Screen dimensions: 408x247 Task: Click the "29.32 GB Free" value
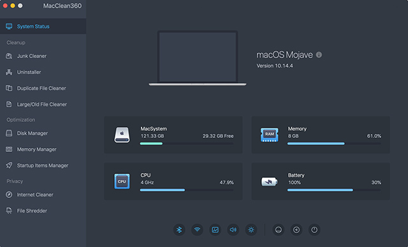point(218,136)
